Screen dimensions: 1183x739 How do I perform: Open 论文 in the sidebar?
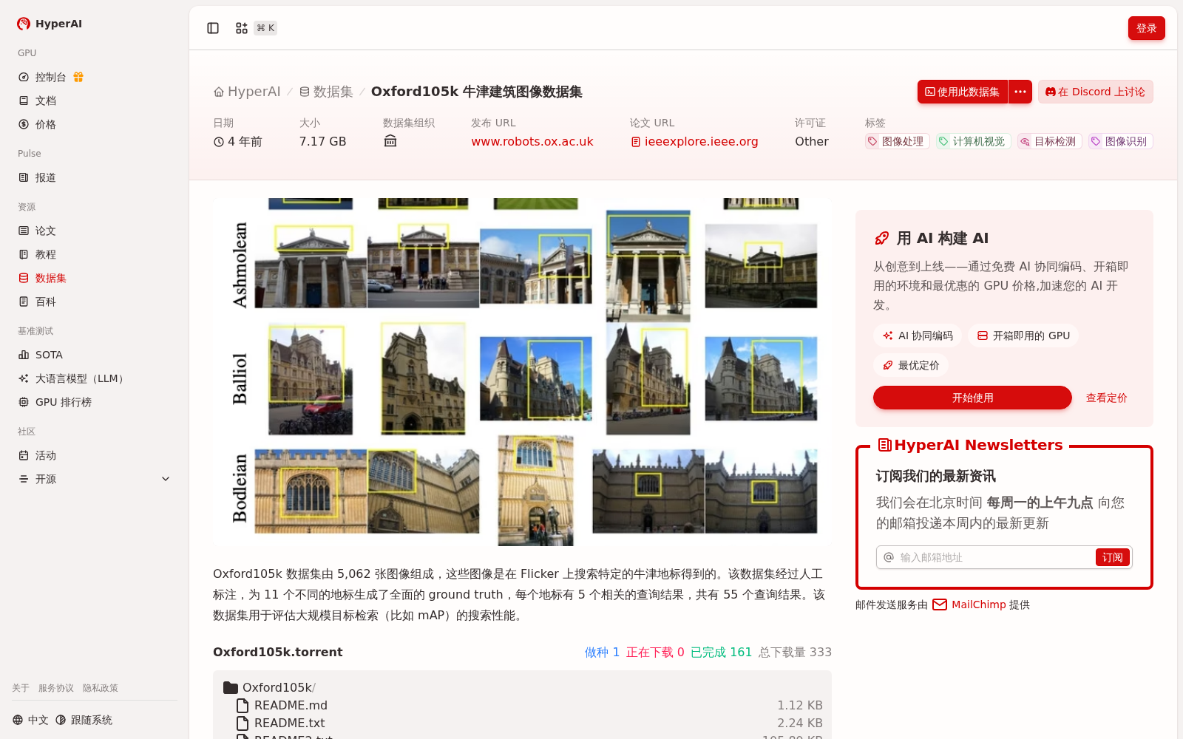tap(45, 231)
